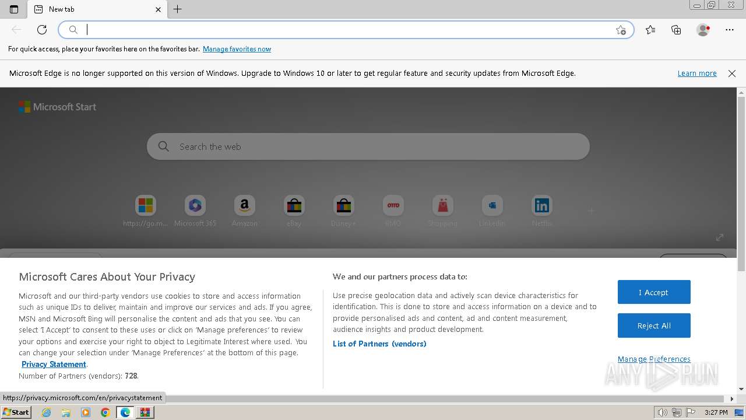Select Microsoft Edge taskbar icon
746x420 pixels.
pyautogui.click(x=125, y=412)
